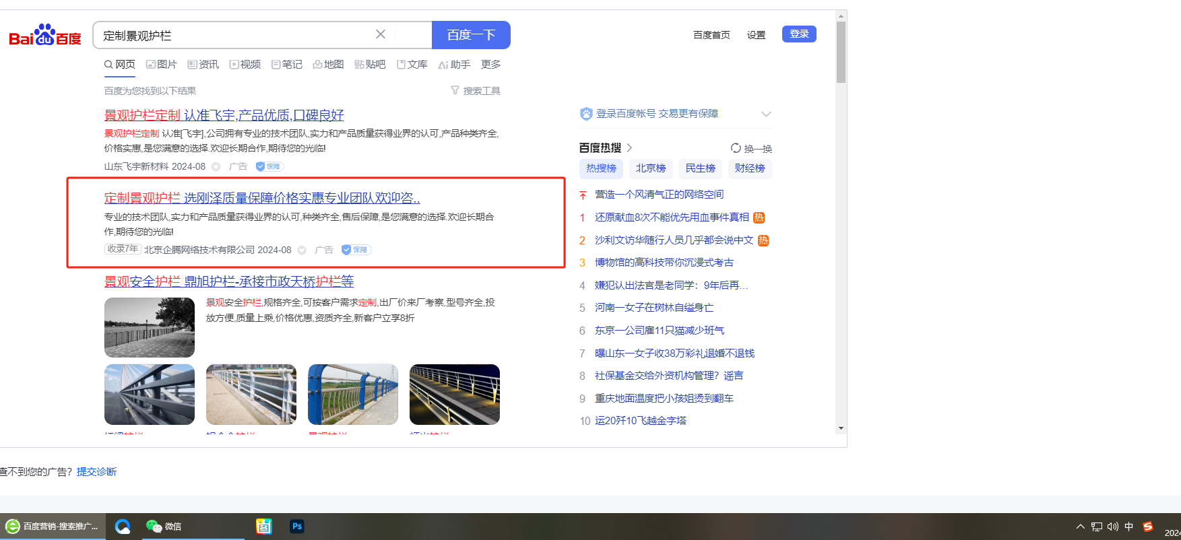Open the network icon in the system tray
This screenshot has width=1181, height=540.
point(1097,527)
